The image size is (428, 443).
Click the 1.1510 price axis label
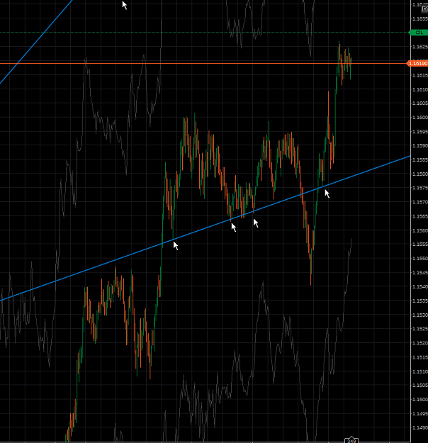tap(419, 371)
